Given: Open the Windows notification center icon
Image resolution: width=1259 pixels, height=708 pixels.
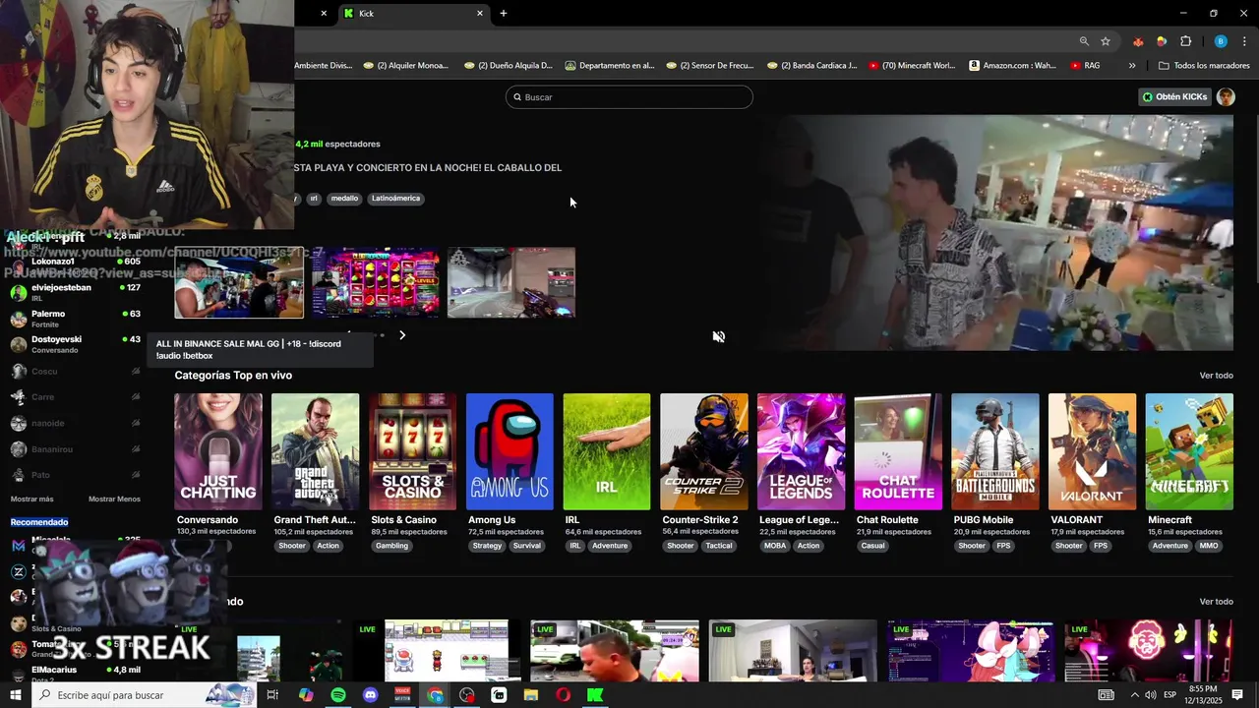Looking at the screenshot, I should point(1237,695).
